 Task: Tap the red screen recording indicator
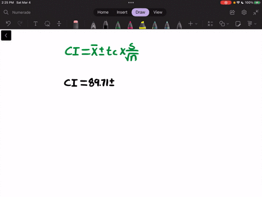pyautogui.click(x=226, y=3)
